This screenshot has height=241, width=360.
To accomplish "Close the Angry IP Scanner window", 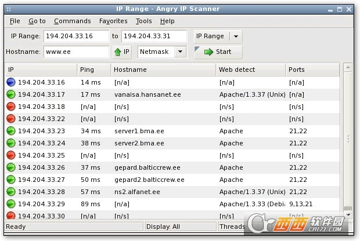I will click(x=349, y=9).
